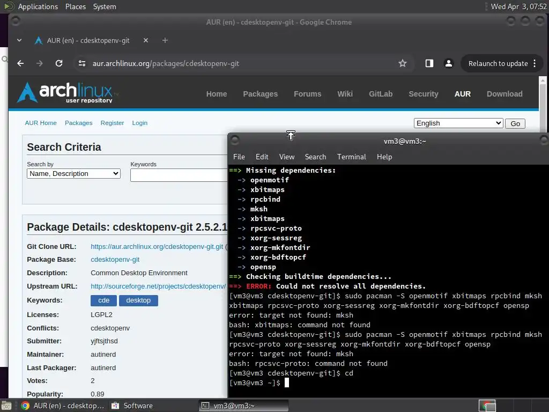This screenshot has height=412, width=549.
Task: Open the Places menu
Action: click(x=76, y=6)
